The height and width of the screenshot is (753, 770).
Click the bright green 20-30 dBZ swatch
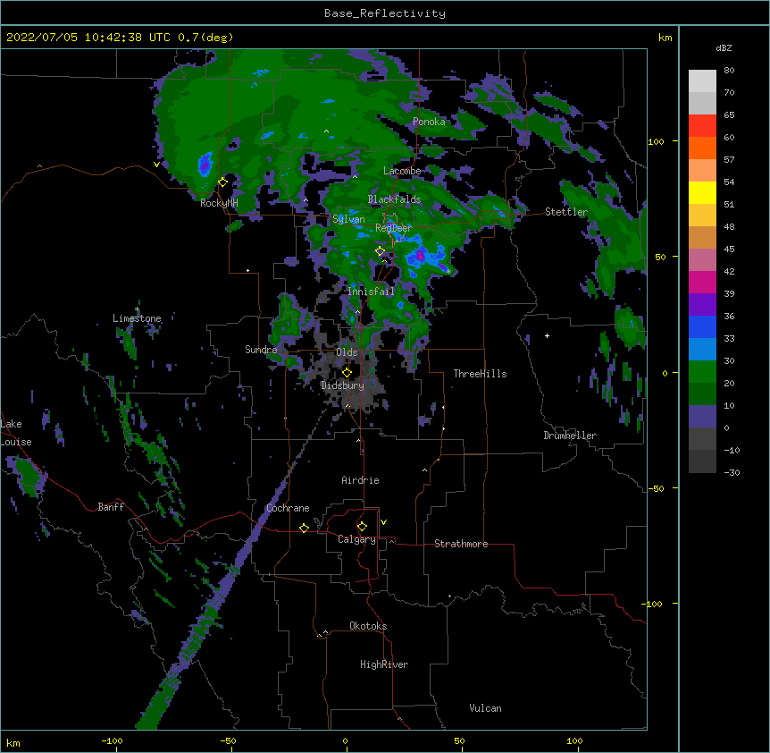point(702,372)
